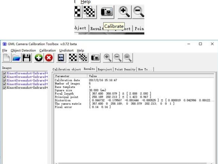Click double checkerboard icon in top snippet
The image size is (218, 164).
point(90,12)
